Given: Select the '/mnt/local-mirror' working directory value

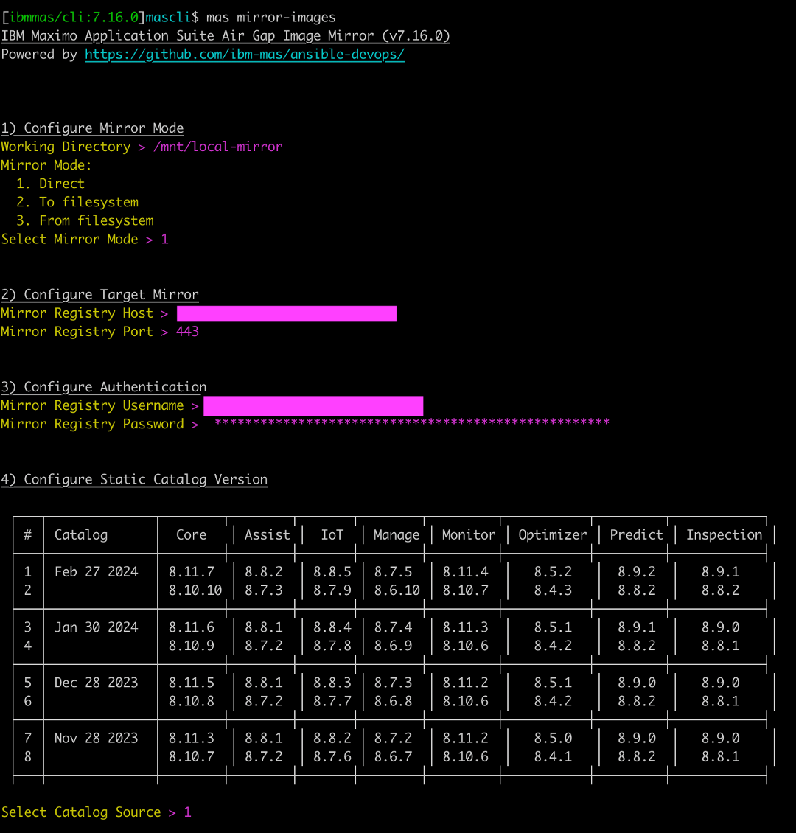Looking at the screenshot, I should [x=217, y=147].
